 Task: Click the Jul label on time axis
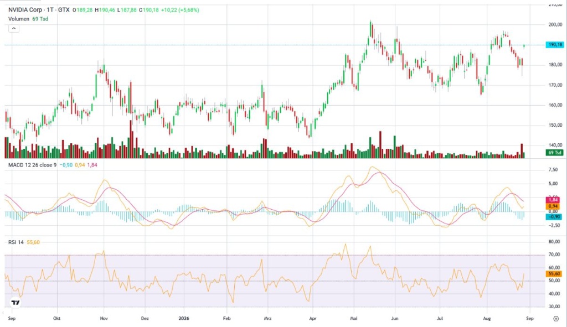click(x=440, y=318)
